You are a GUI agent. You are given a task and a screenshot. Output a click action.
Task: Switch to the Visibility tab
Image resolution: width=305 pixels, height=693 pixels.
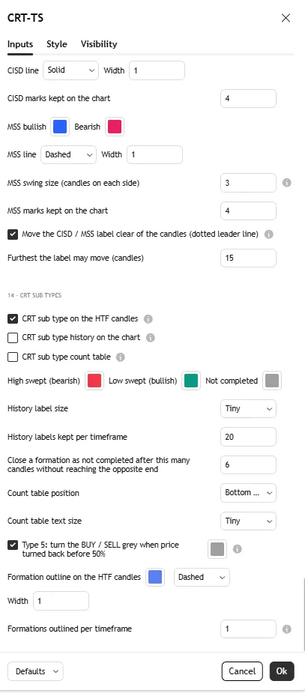99,44
